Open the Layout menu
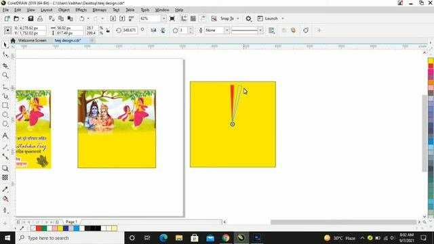Image resolution: width=434 pixels, height=244 pixels. tap(47, 9)
